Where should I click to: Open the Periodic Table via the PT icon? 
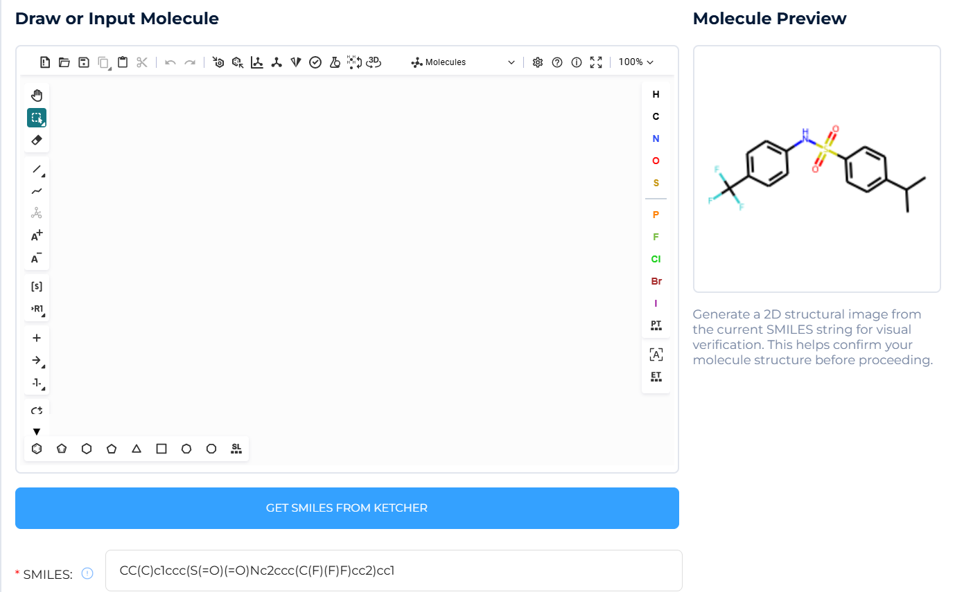coord(656,324)
